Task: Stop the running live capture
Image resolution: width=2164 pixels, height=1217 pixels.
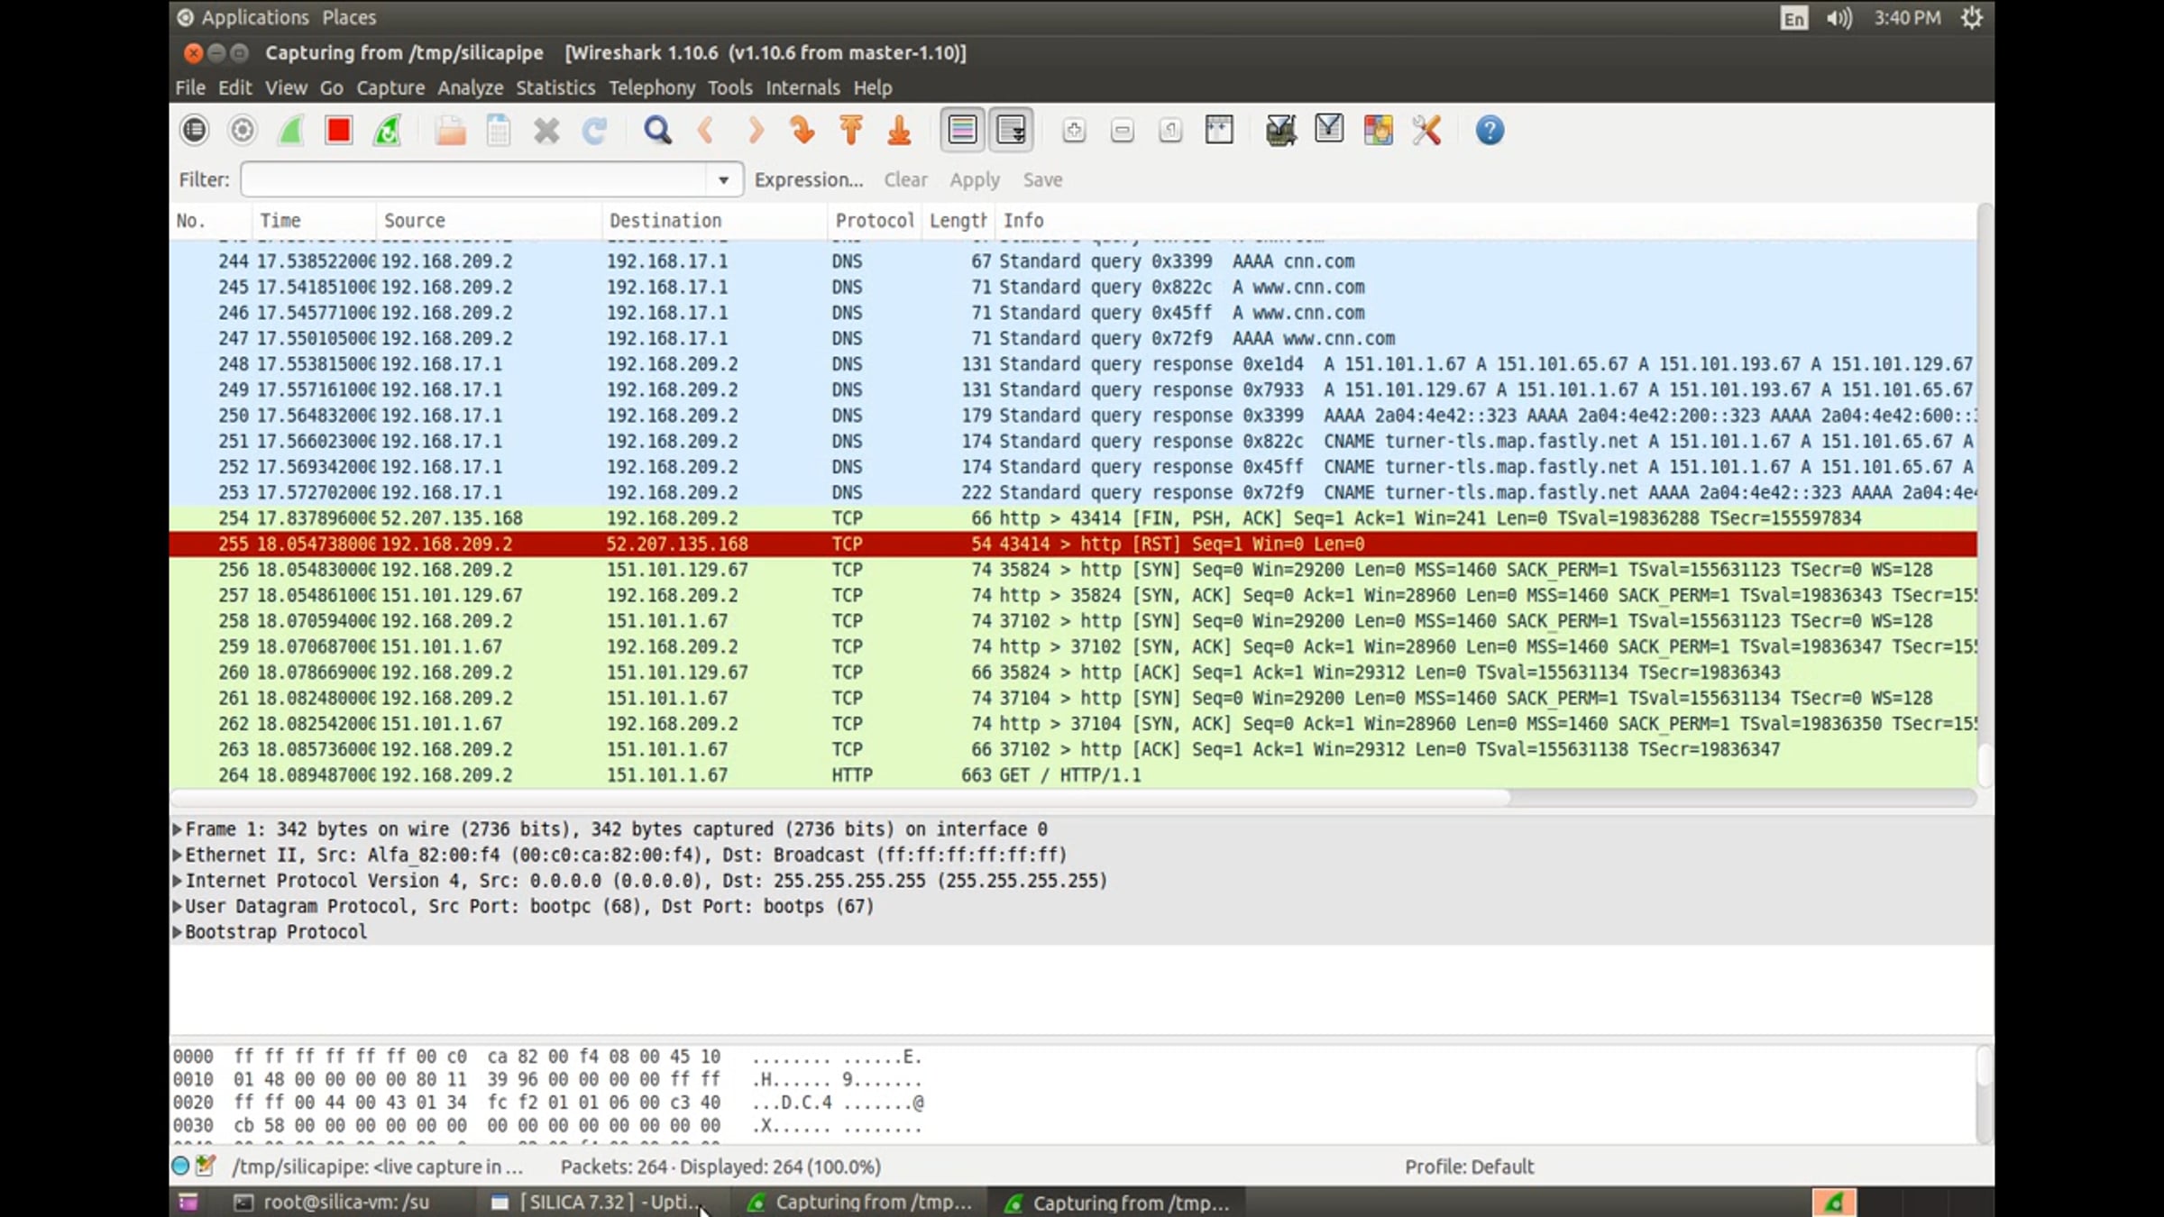Action: pos(338,131)
